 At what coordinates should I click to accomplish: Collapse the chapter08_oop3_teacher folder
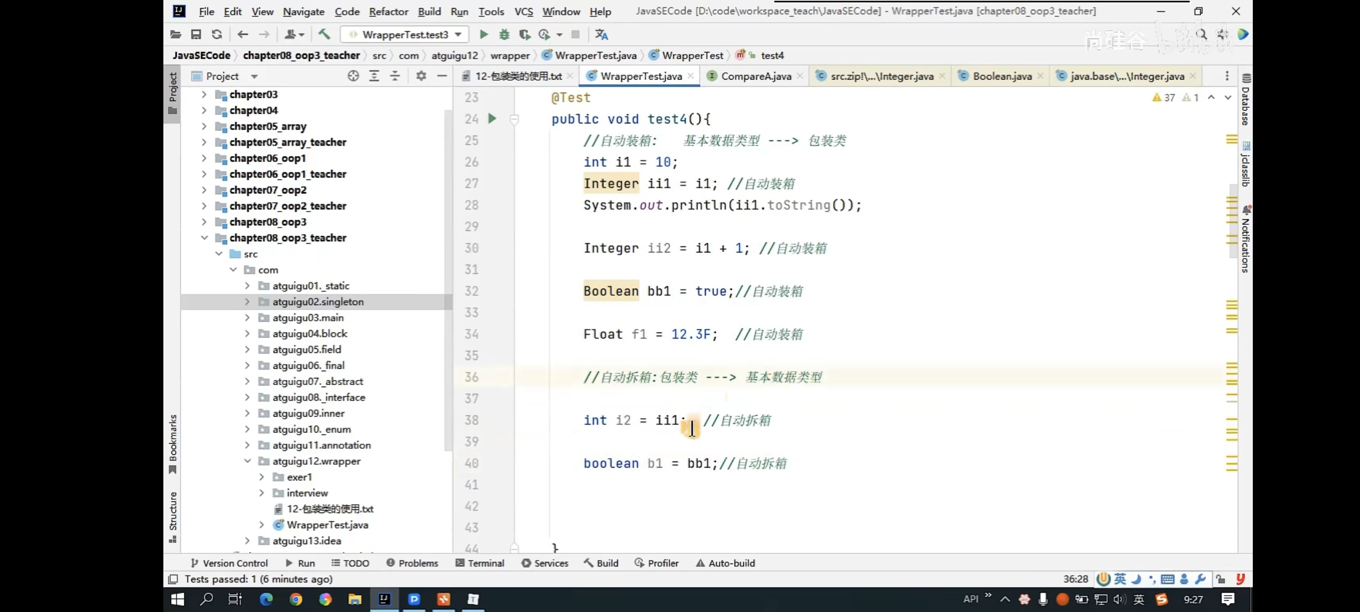pos(204,238)
